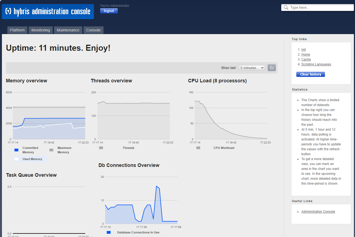Image resolution: width=355 pixels, height=237 pixels.
Task: Open the Platform menu tab
Action: 17,30
